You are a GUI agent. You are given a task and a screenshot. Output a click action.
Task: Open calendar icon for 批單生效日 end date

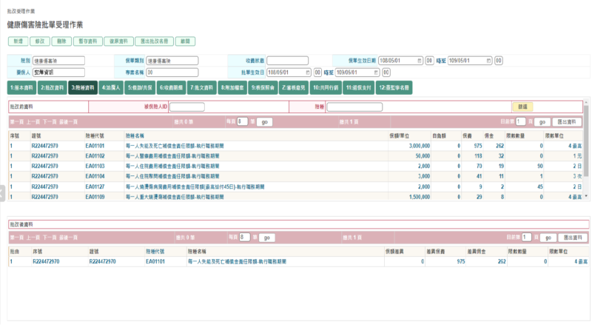pos(376,73)
